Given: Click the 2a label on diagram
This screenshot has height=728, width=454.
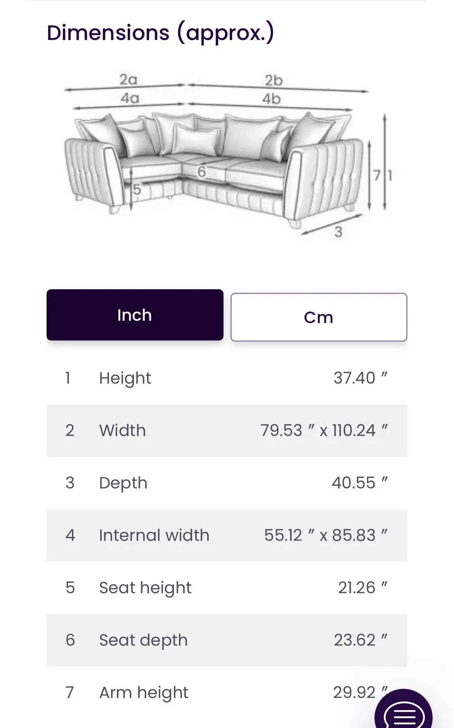Looking at the screenshot, I should point(128,79).
